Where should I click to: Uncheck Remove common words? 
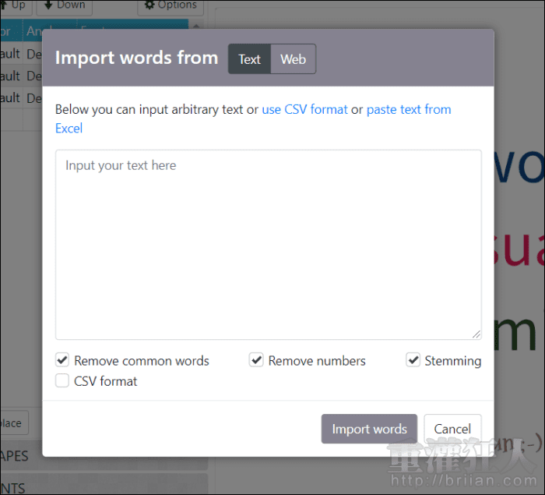tap(62, 360)
